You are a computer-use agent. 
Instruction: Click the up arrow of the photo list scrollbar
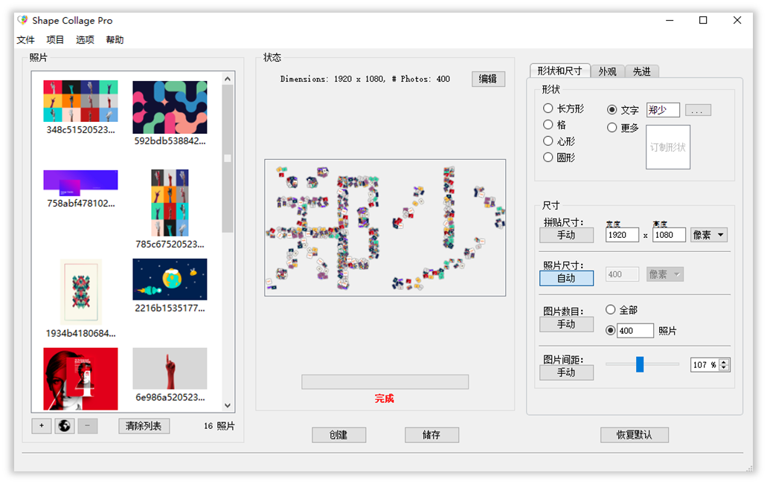point(228,78)
